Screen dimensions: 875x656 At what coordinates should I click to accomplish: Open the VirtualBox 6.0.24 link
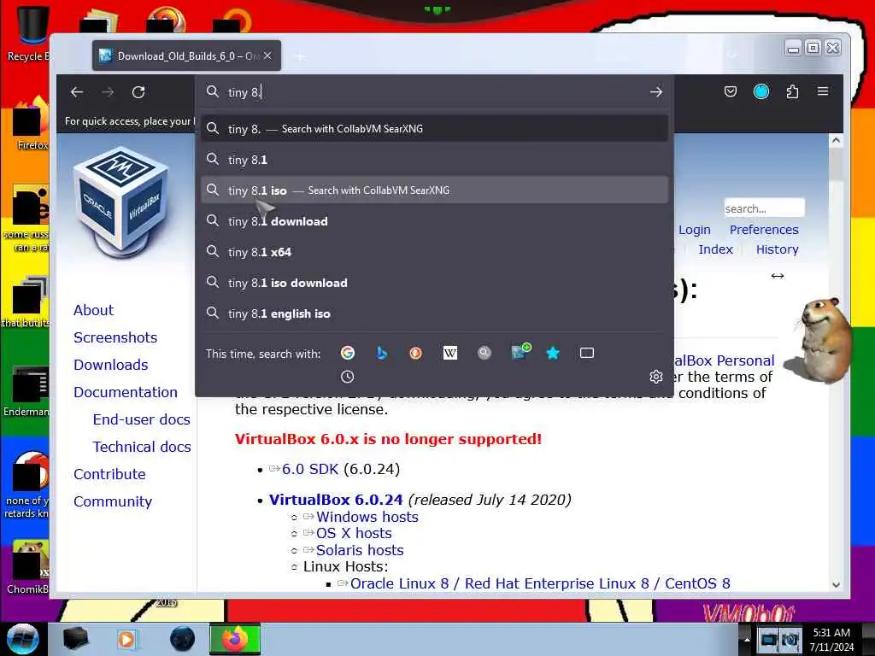(336, 499)
